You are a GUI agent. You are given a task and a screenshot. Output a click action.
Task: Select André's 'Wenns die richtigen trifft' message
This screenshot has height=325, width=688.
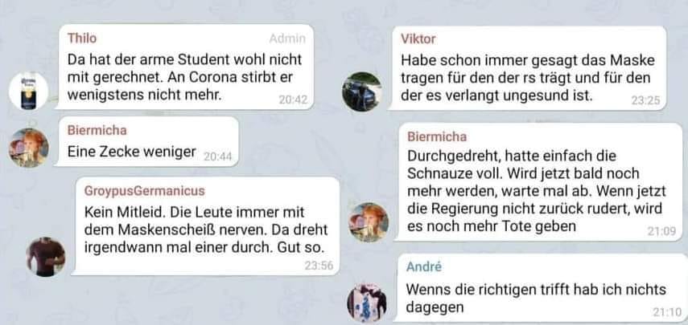pyautogui.click(x=542, y=288)
